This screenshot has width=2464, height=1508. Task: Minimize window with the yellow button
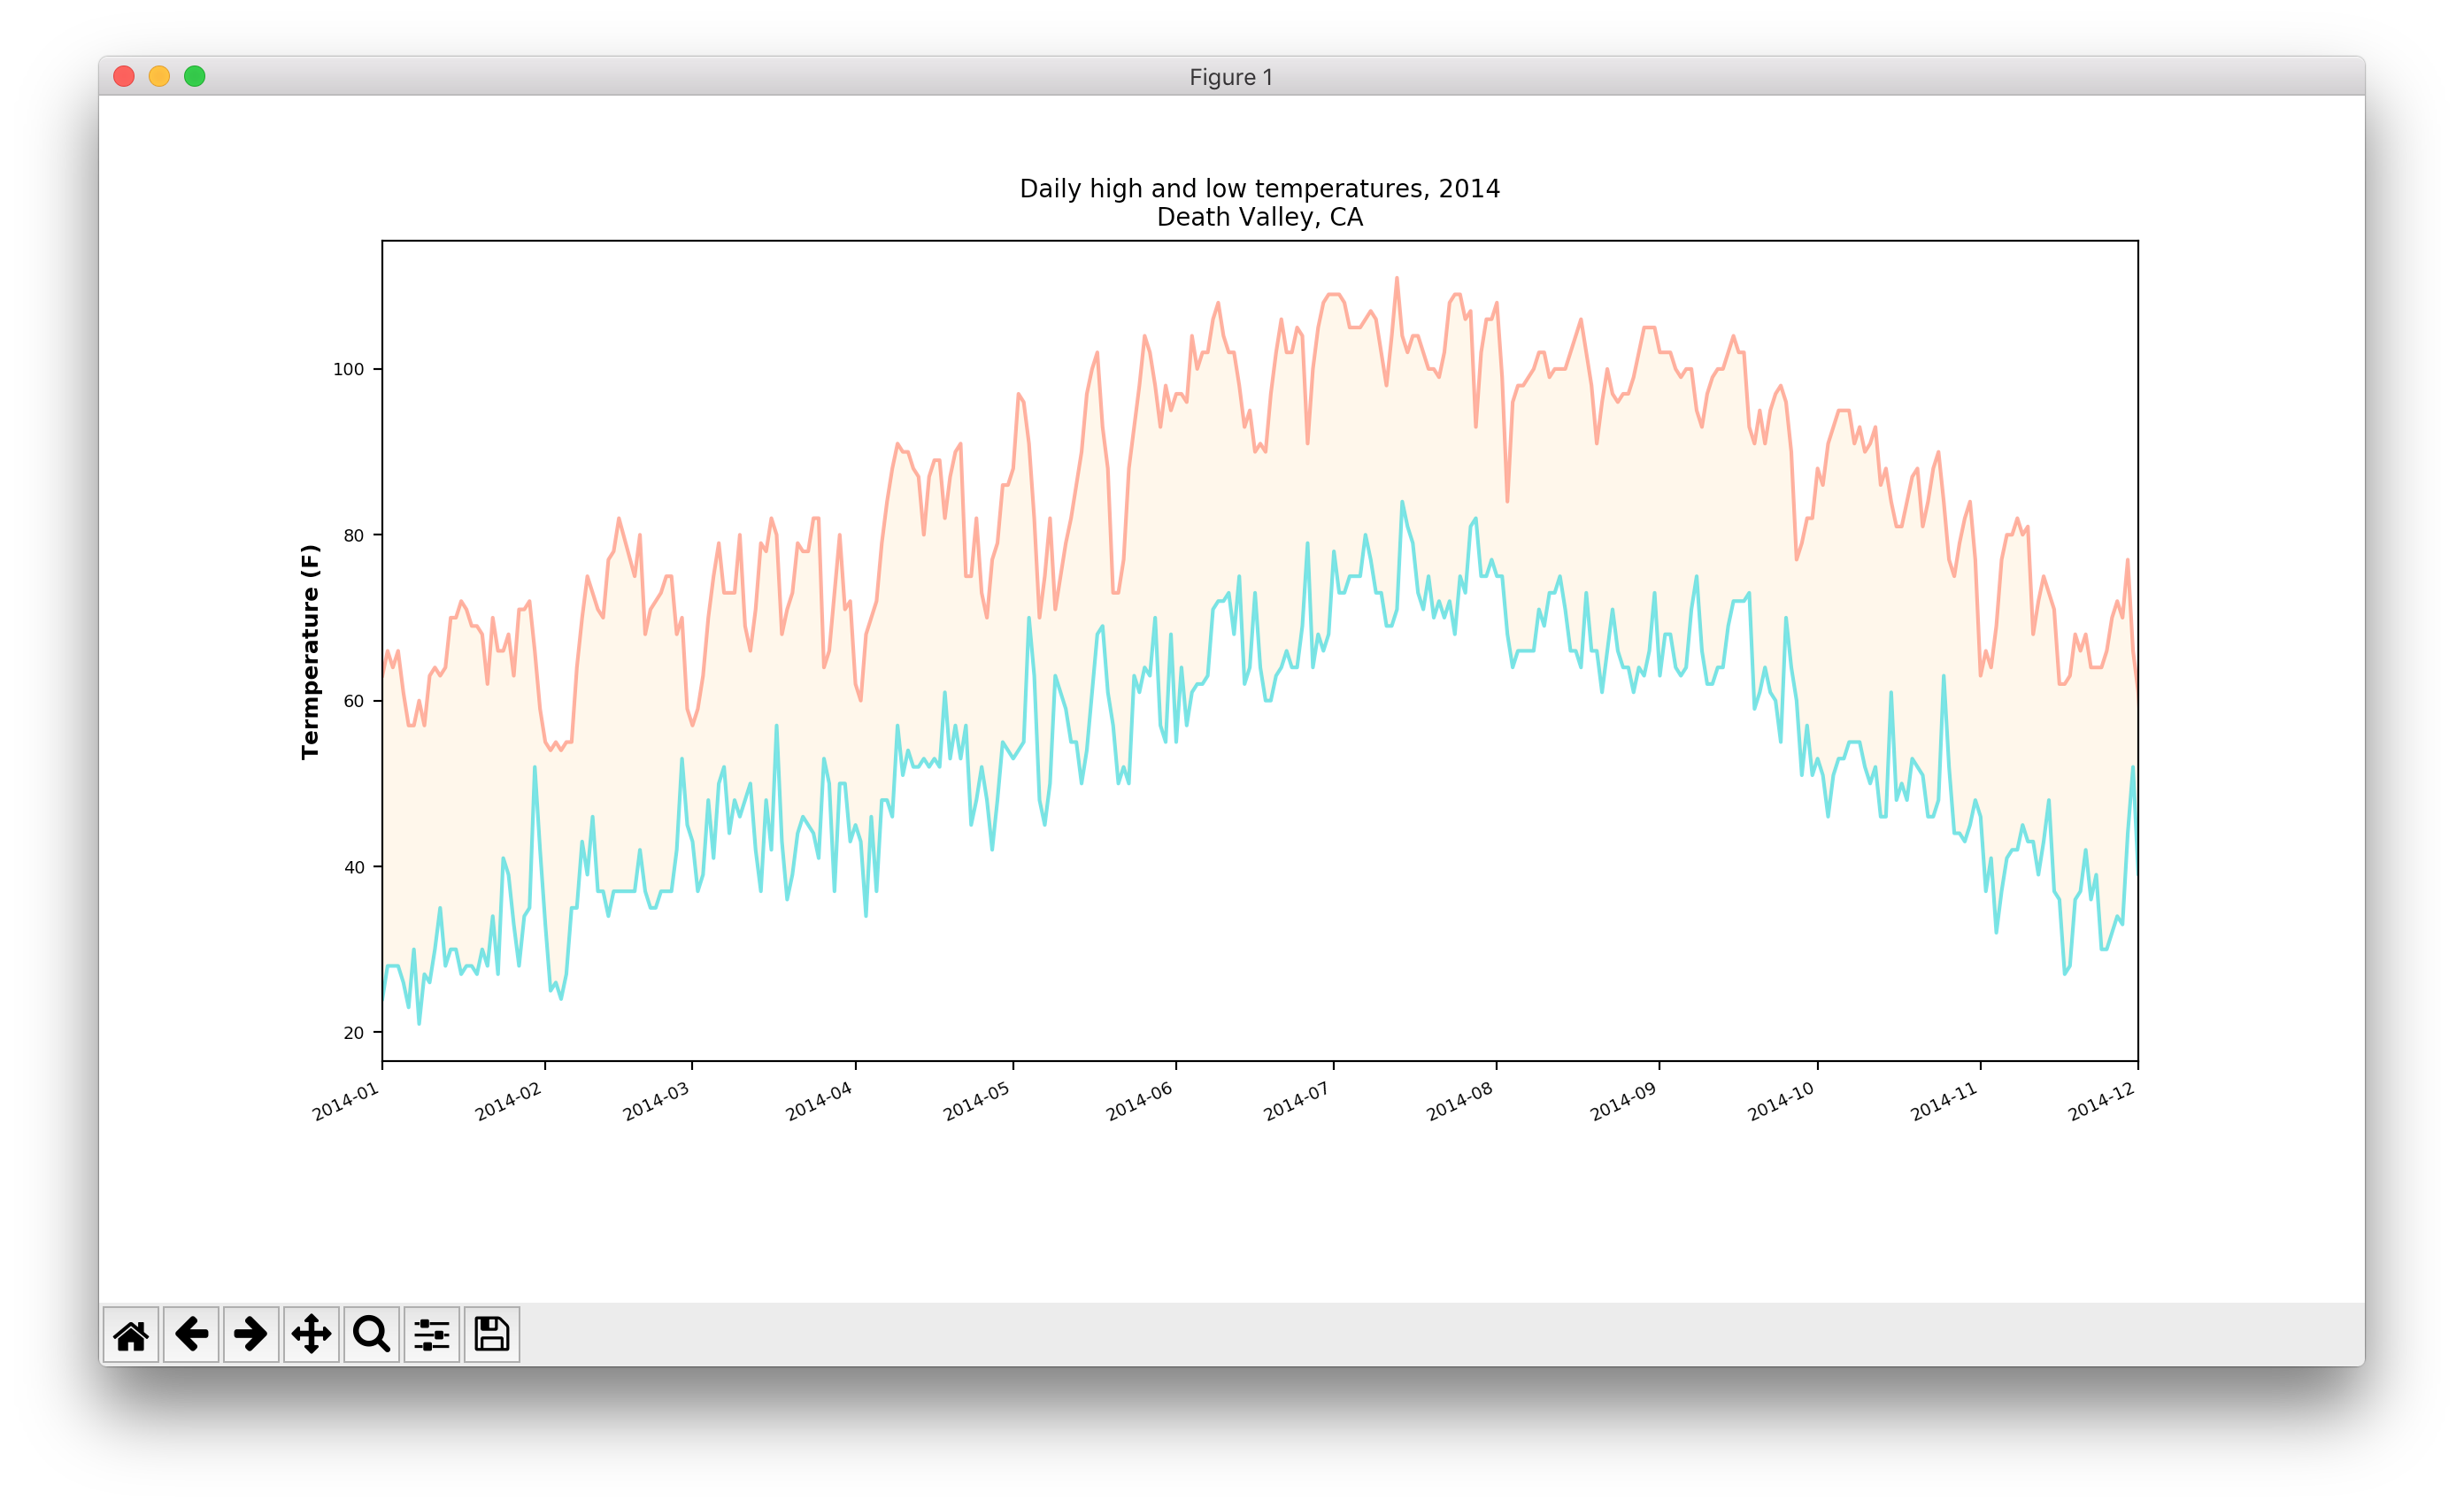tap(159, 76)
